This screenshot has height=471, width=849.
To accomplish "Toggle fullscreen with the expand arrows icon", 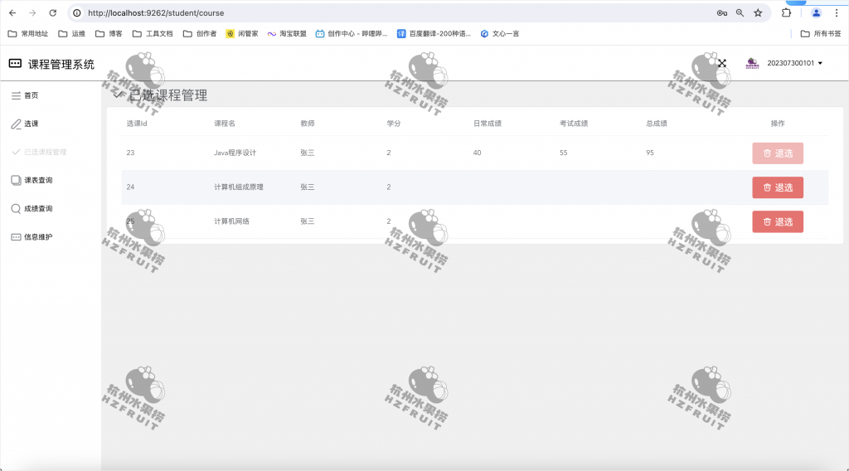I will pos(722,63).
